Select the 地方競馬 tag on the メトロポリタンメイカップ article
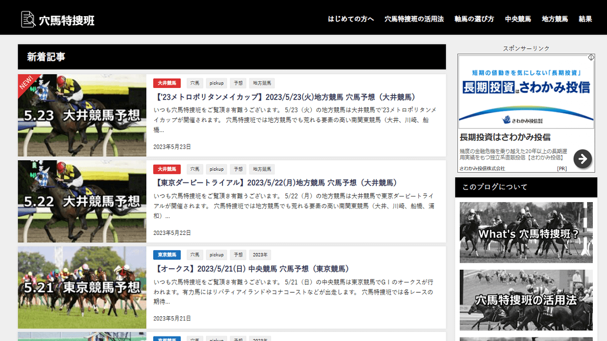The image size is (607, 341). tap(262, 83)
